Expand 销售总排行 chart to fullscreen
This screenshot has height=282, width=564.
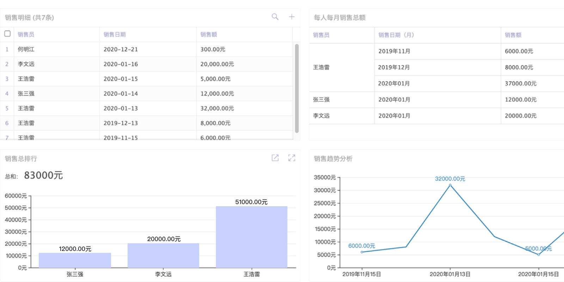(x=292, y=158)
